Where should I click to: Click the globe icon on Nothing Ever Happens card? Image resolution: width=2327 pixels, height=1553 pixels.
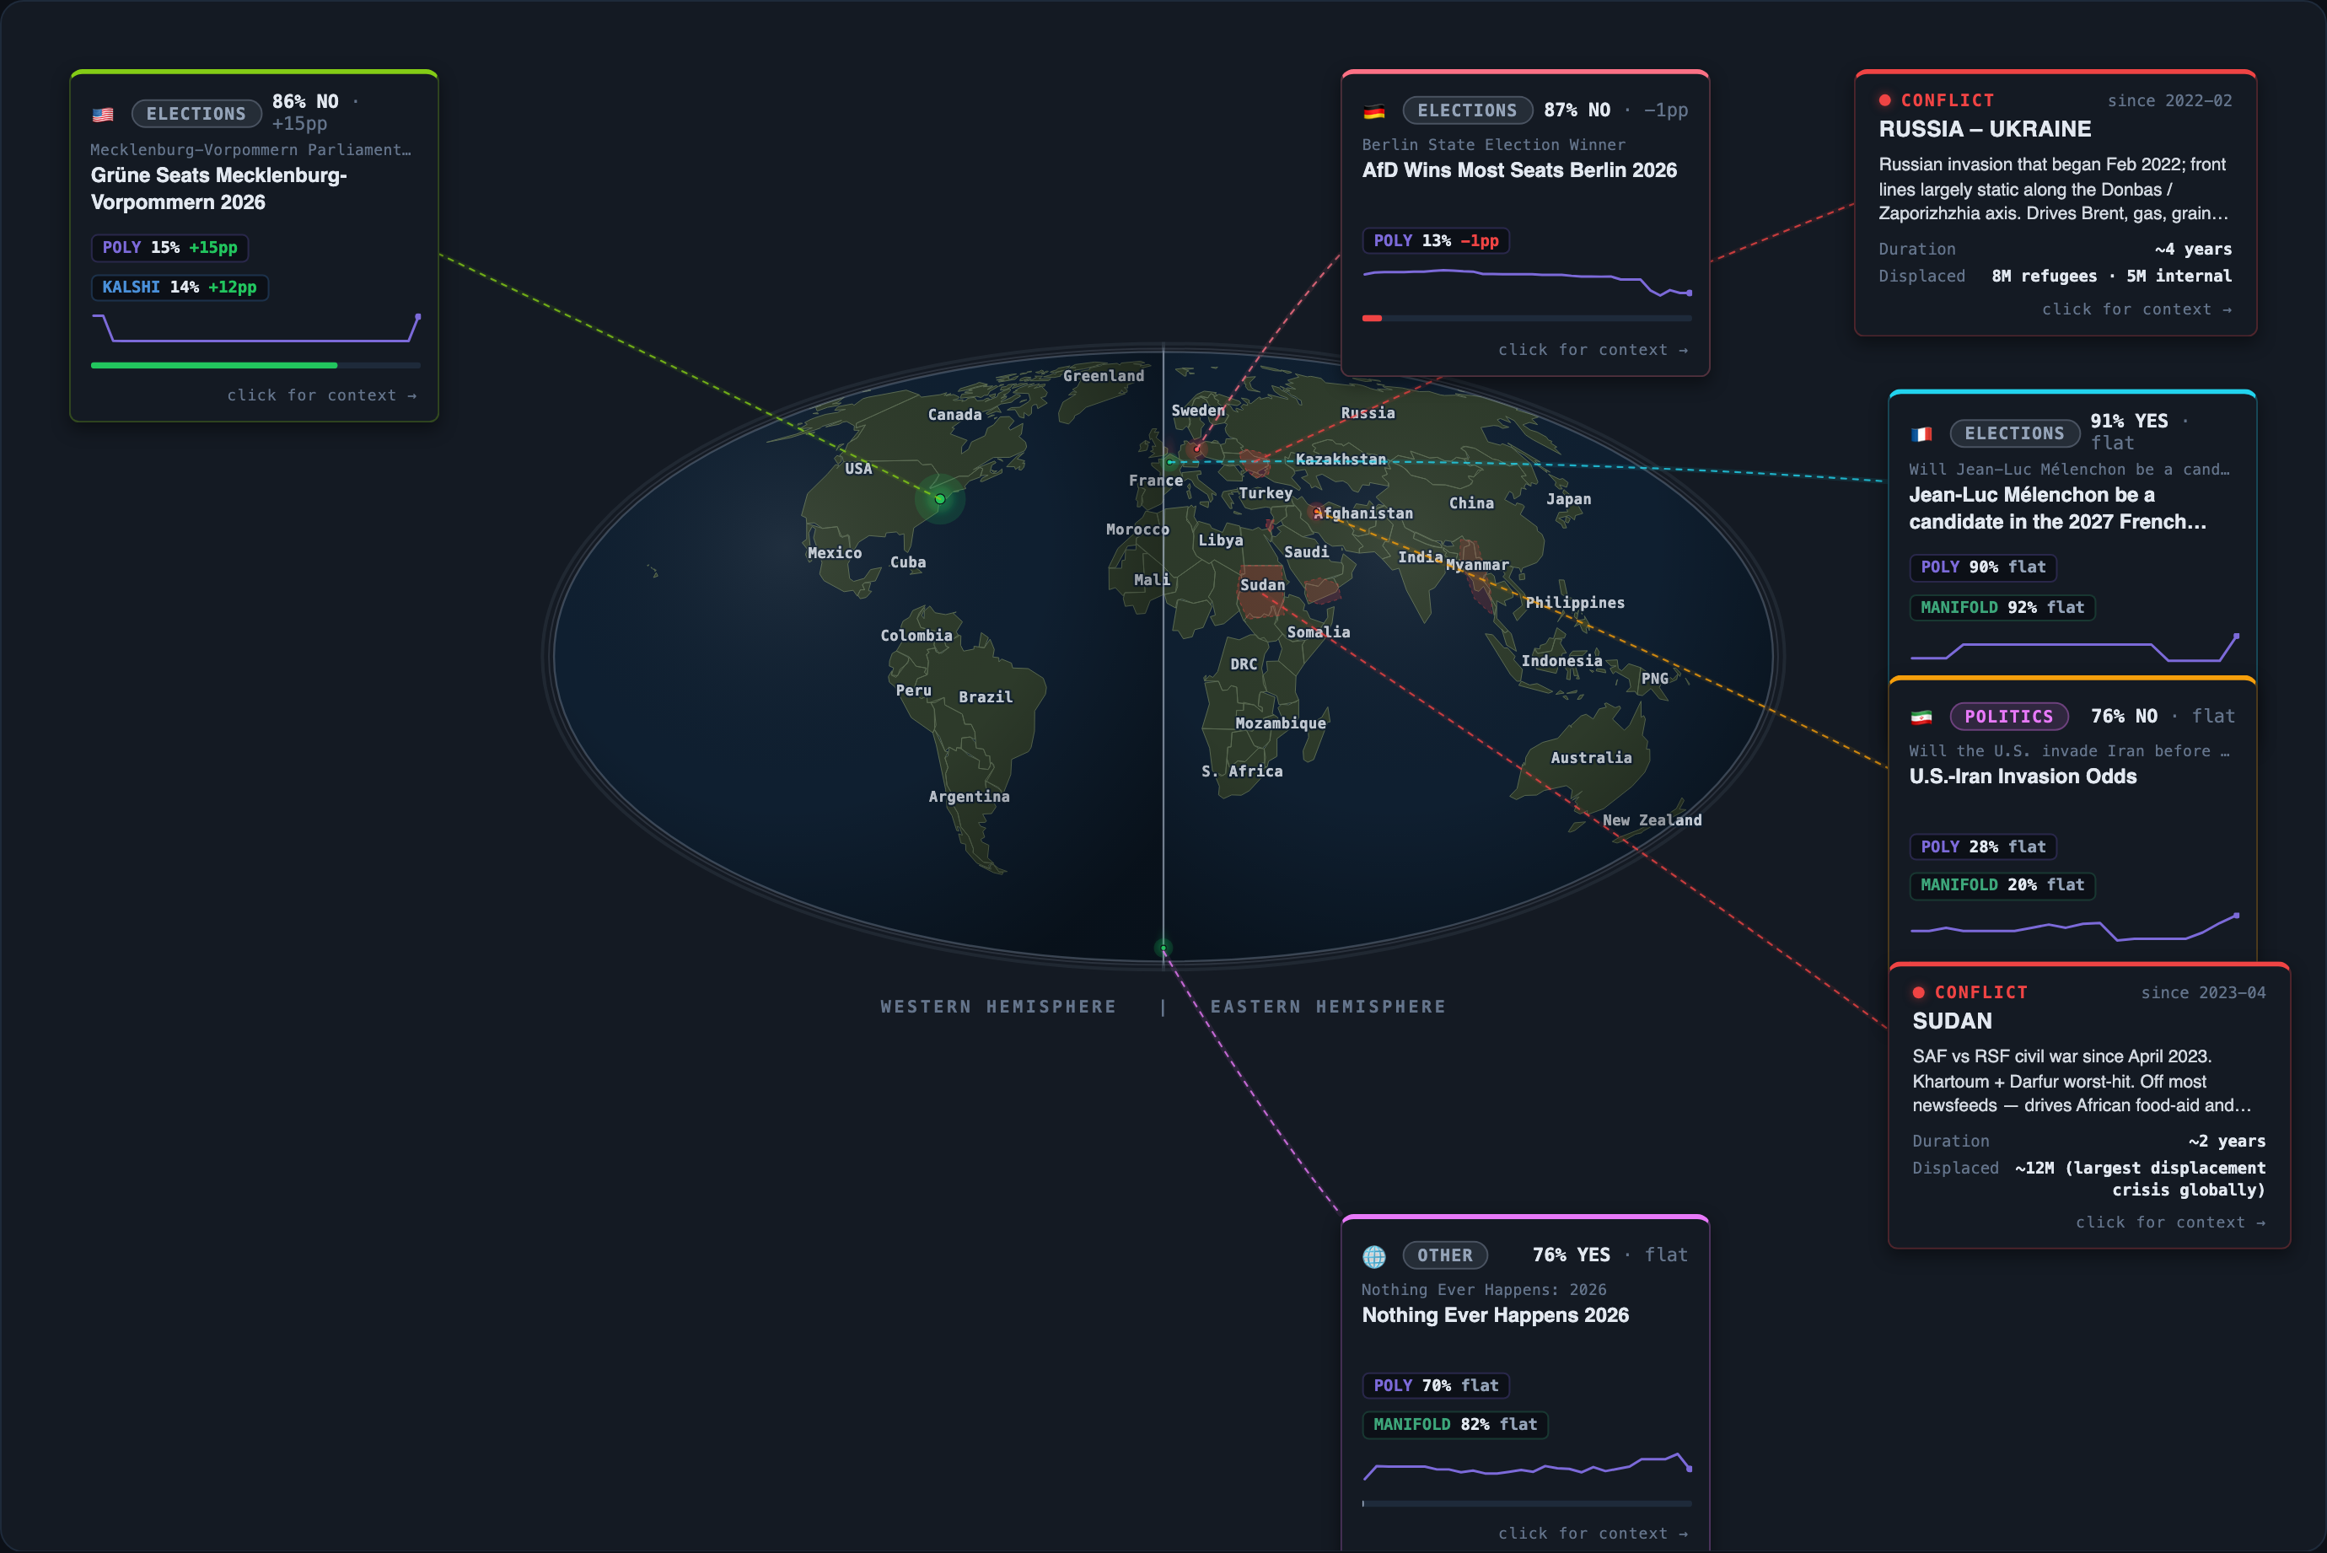pos(1374,1257)
